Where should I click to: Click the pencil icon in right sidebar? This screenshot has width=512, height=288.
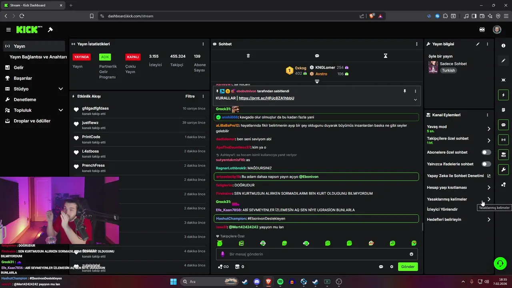tap(503, 60)
